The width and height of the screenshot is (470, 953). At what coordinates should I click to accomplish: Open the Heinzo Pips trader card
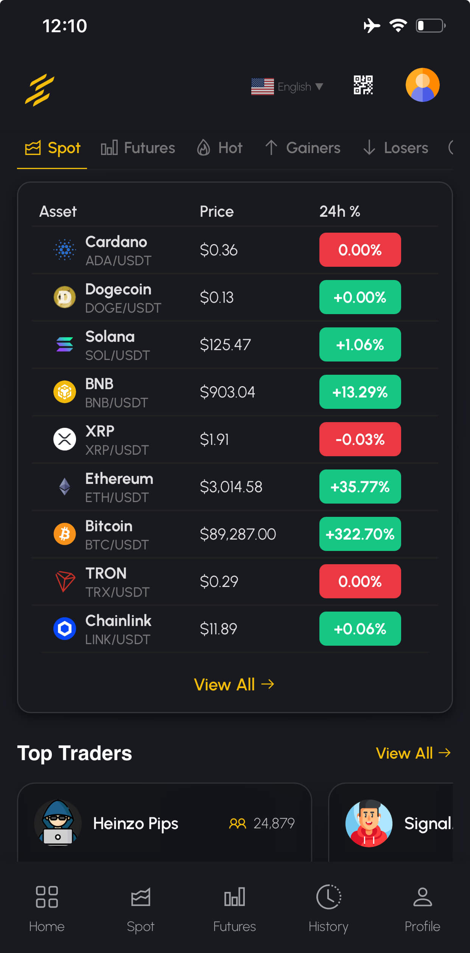click(165, 823)
